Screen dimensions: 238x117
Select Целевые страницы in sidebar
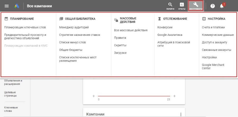click(x=11, y=94)
